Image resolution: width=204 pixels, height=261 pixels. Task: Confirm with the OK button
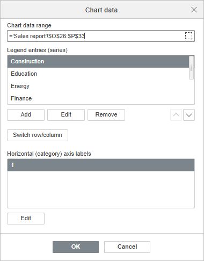click(x=76, y=247)
